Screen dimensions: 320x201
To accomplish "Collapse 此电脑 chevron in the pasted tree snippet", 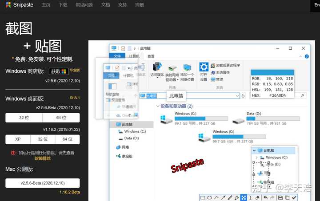I will (254, 151).
